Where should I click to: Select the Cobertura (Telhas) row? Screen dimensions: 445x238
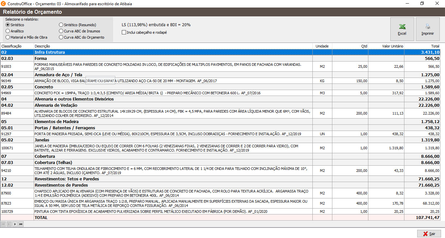click(x=220, y=162)
